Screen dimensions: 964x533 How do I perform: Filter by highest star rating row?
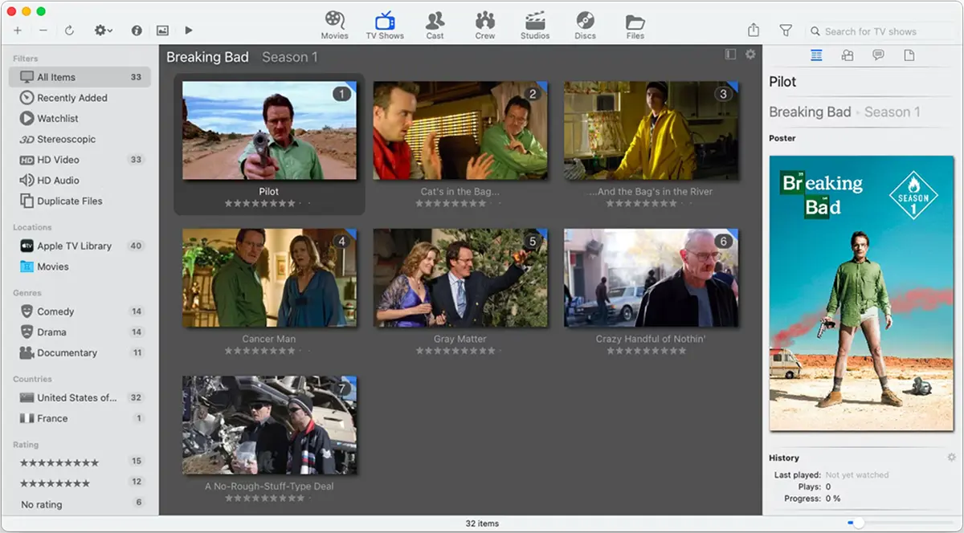coord(80,462)
